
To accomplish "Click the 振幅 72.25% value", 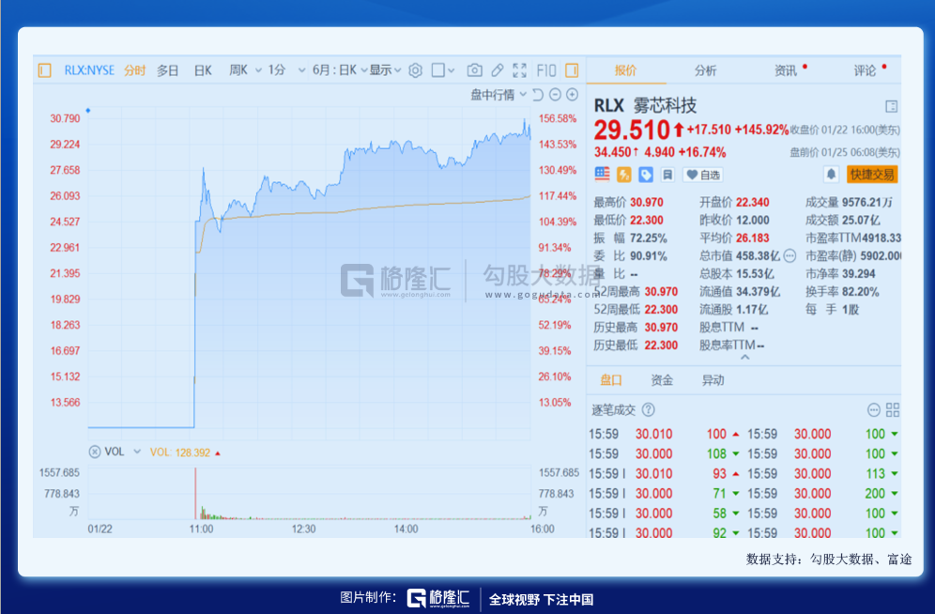I will pos(649,238).
